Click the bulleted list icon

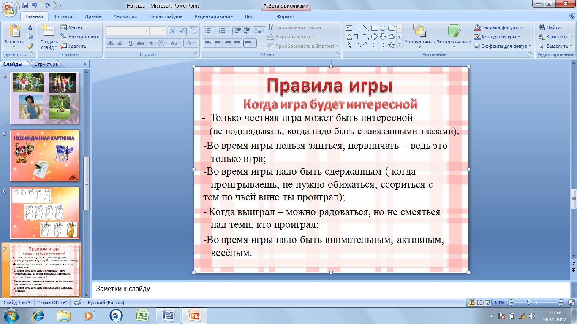click(x=209, y=30)
